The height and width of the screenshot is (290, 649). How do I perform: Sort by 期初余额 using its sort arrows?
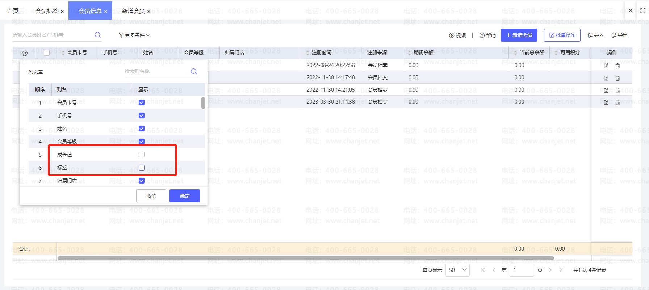point(409,53)
